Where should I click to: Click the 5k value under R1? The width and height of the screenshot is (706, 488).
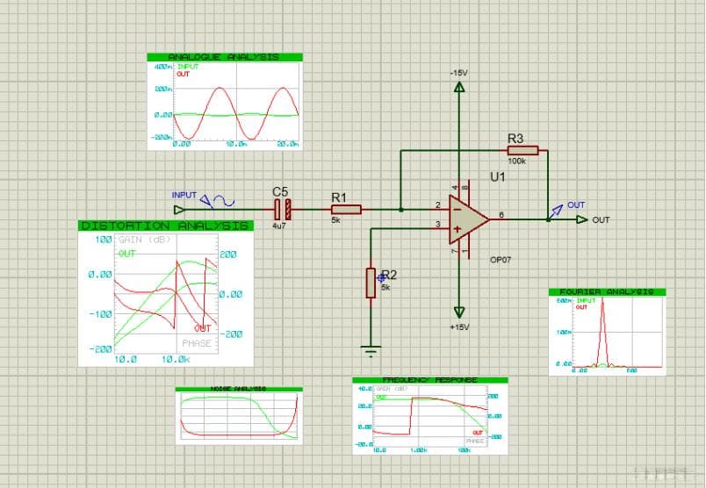tap(336, 220)
